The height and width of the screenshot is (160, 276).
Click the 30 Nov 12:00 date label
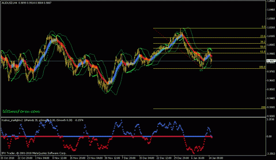(x=112, y=158)
